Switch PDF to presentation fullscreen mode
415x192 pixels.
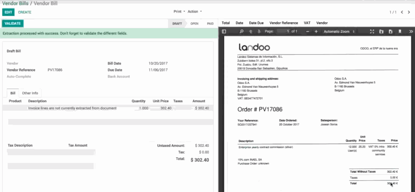(372, 31)
